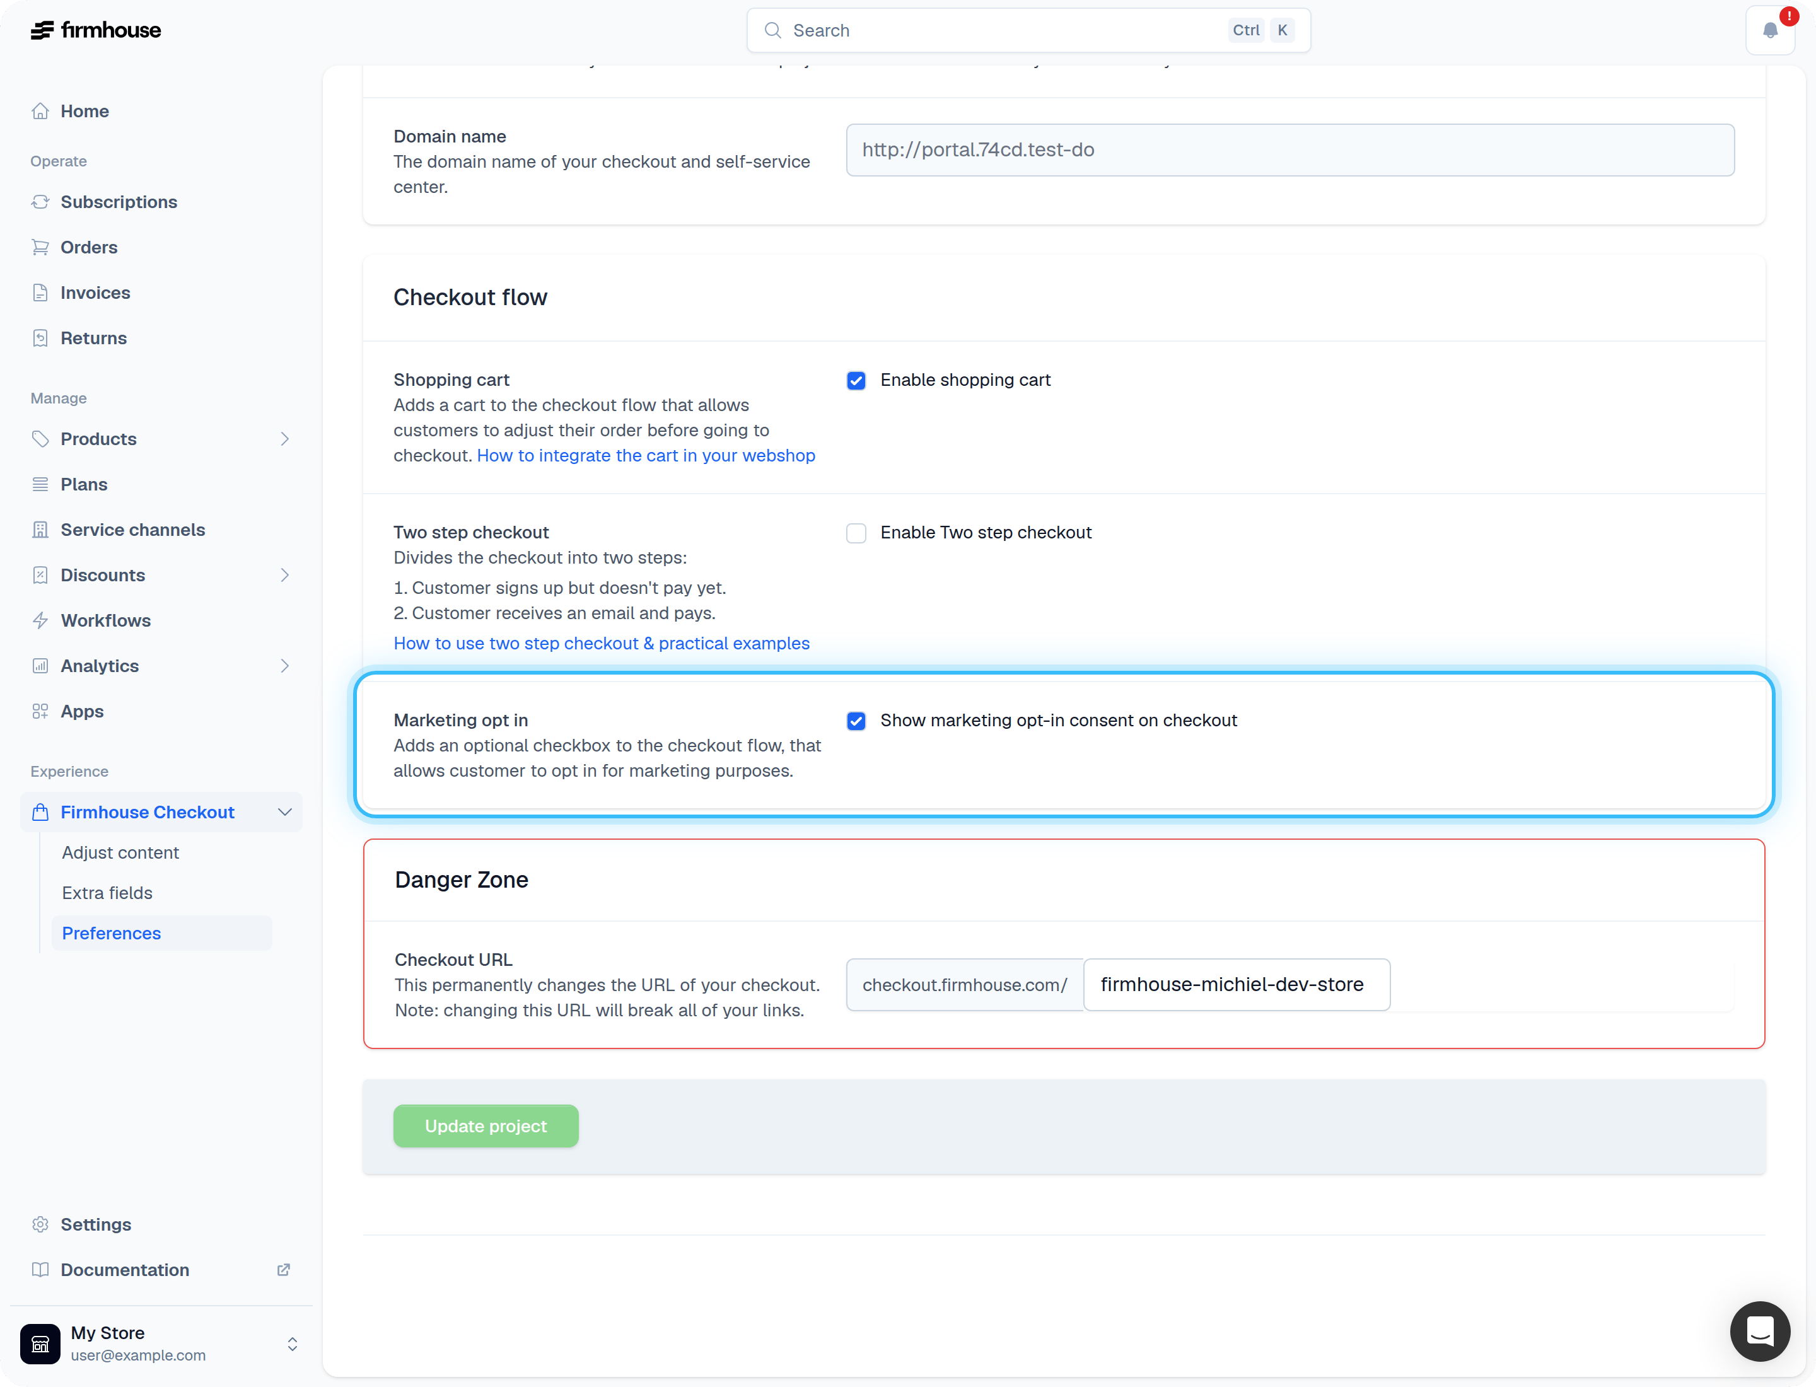Image resolution: width=1816 pixels, height=1387 pixels.
Task: Open the notifications bell
Action: (1770, 30)
